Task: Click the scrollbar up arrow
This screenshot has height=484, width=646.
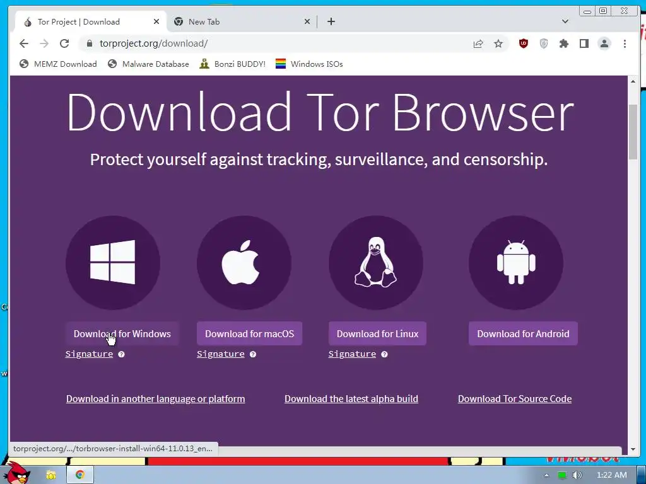Action: (x=633, y=81)
